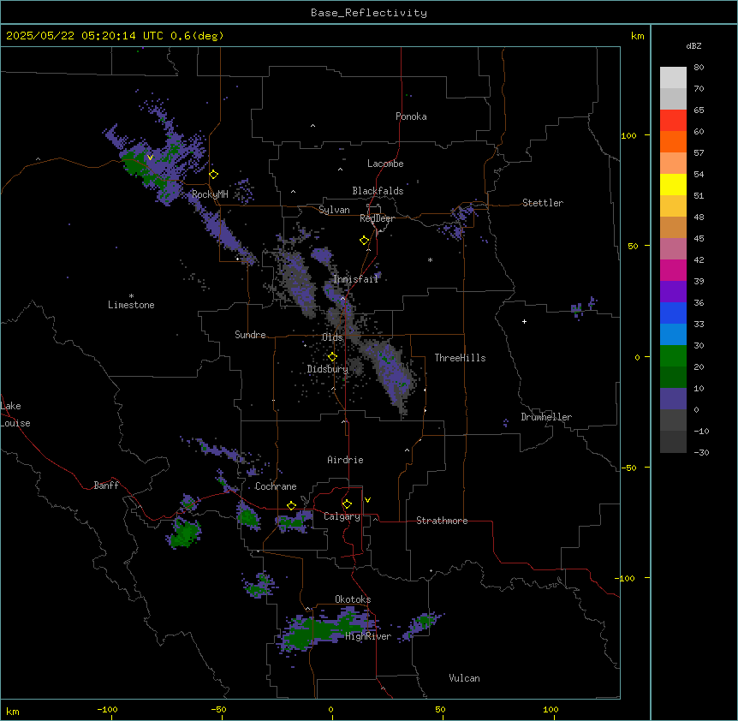Click the white plus marker east of ThreeHills

pyautogui.click(x=524, y=321)
